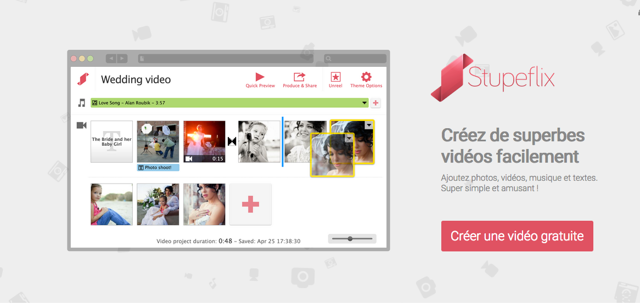Click the large plus tile to add media
The height and width of the screenshot is (304, 640).
250,204
